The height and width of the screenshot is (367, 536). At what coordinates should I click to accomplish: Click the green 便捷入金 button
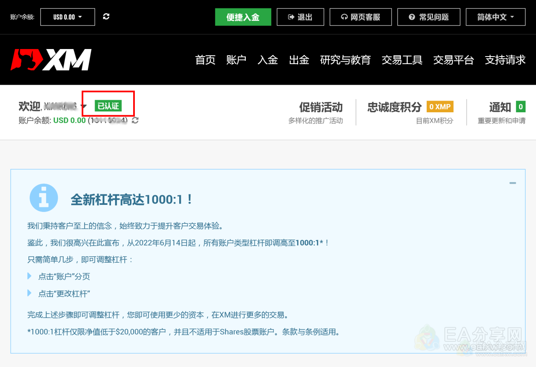243,17
